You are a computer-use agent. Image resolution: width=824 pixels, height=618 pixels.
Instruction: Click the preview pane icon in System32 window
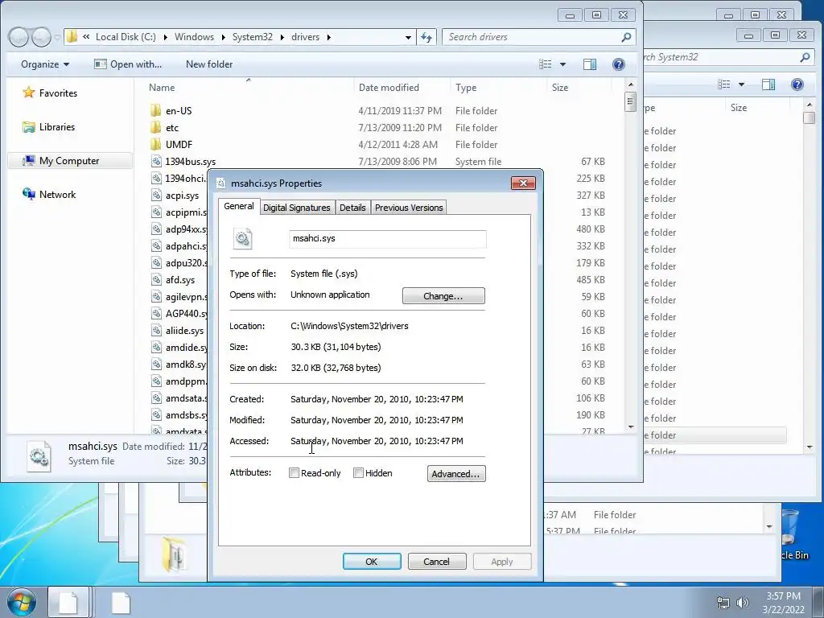click(768, 84)
